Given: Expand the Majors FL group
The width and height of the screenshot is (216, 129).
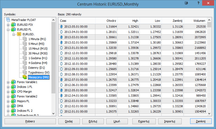Looking at the screenshot, I should coord(8,102).
